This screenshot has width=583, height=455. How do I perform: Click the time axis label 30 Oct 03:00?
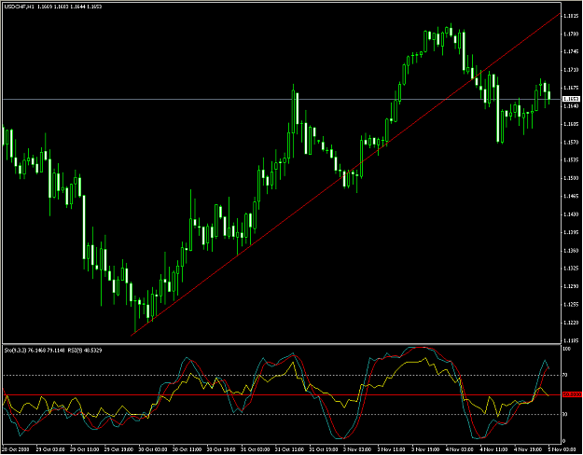click(153, 449)
